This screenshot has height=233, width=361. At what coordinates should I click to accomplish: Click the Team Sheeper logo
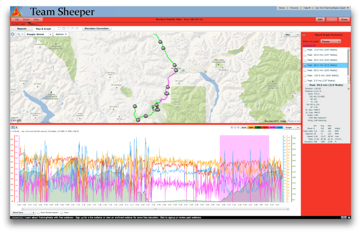coord(16,11)
